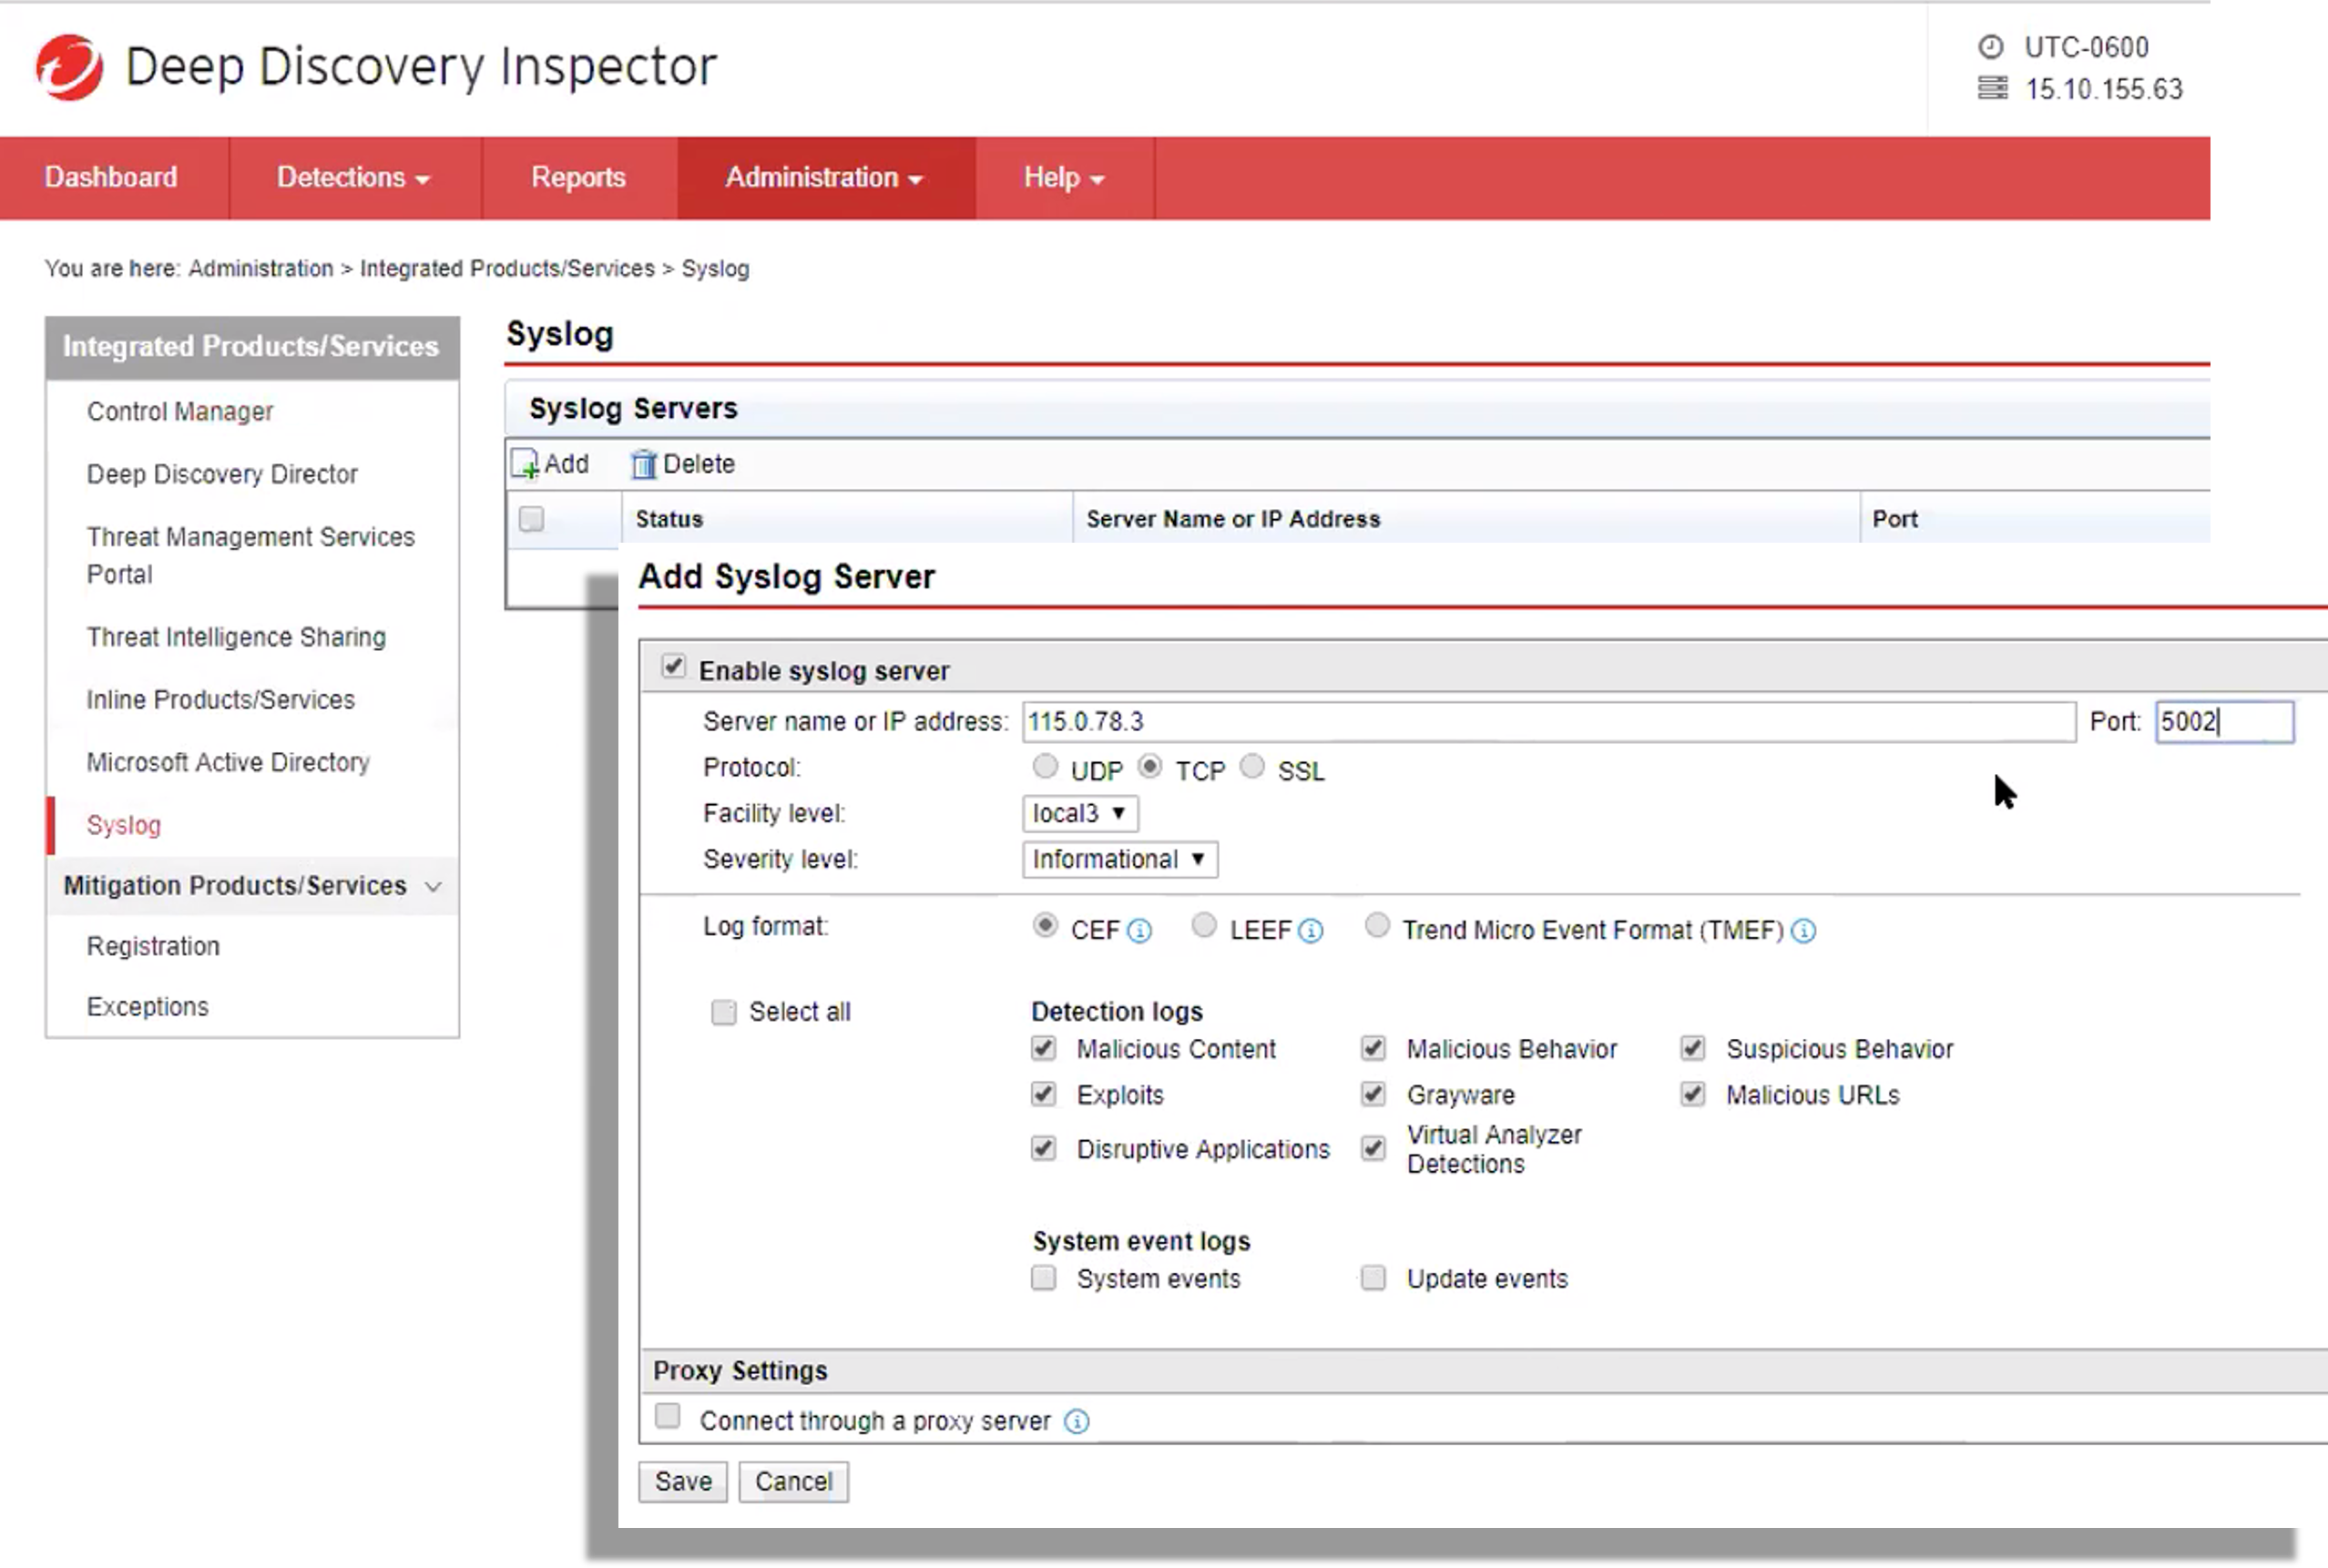Select the TCP protocol radio button

click(1150, 767)
